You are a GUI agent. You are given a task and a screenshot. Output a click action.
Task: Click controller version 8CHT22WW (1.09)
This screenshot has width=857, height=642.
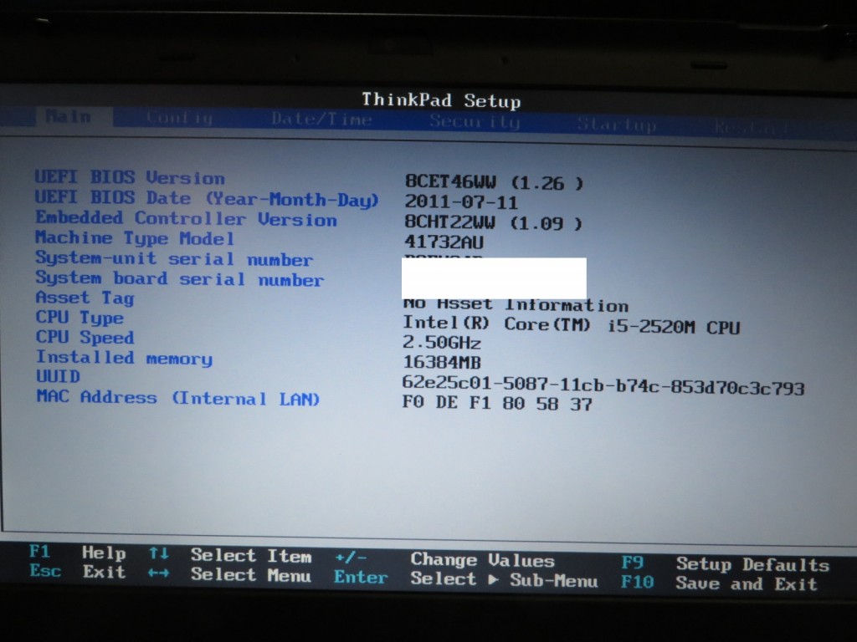pyautogui.click(x=494, y=222)
